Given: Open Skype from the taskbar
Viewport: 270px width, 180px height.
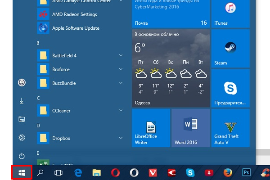Looking at the screenshot, I should click(190, 173).
